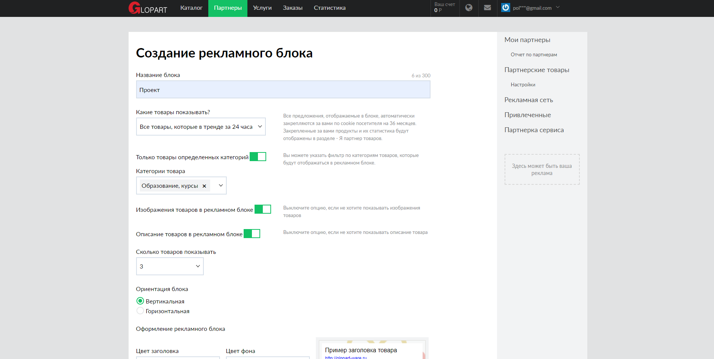Open the globe language icon
Image resolution: width=714 pixels, height=359 pixels.
tap(469, 8)
